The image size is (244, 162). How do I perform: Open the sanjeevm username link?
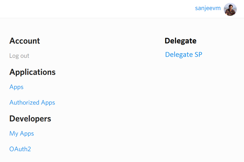pyautogui.click(x=208, y=8)
